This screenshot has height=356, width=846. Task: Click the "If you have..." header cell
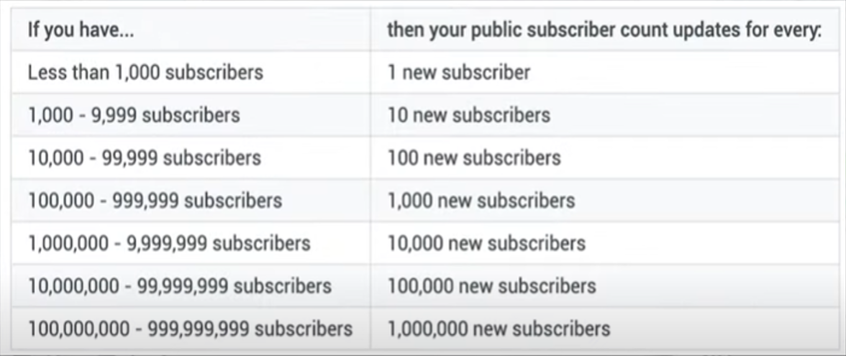pyautogui.click(x=81, y=30)
